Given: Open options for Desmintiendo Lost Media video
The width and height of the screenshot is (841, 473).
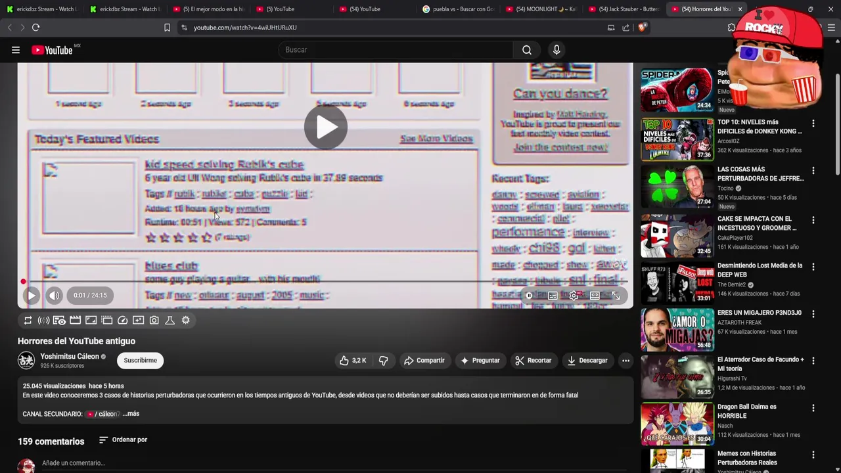Looking at the screenshot, I should point(813,267).
